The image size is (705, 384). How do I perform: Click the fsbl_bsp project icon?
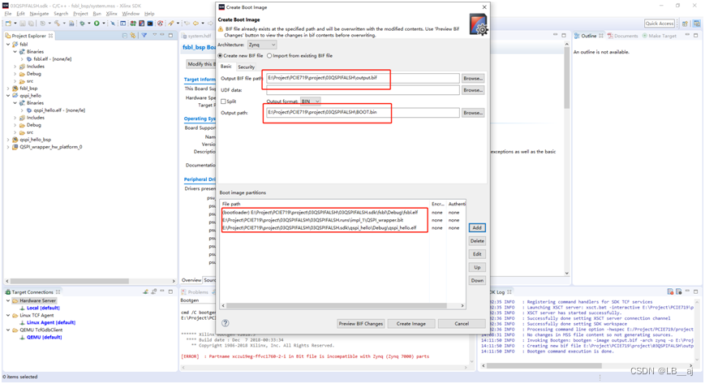coord(15,88)
